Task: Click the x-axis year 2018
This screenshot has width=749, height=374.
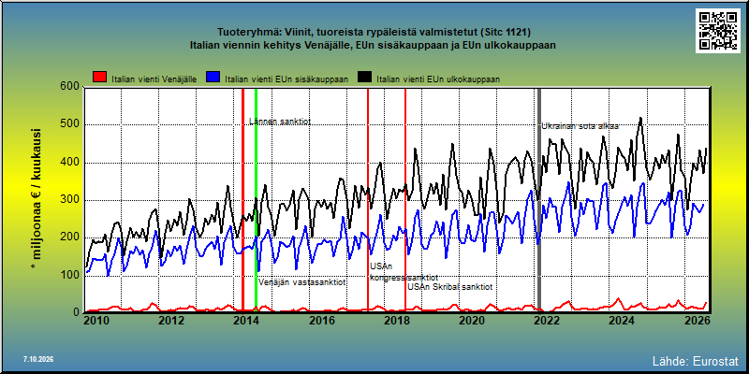Action: pyautogui.click(x=396, y=320)
